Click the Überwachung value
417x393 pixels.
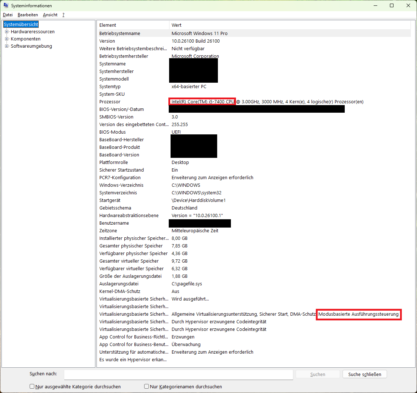pos(186,344)
